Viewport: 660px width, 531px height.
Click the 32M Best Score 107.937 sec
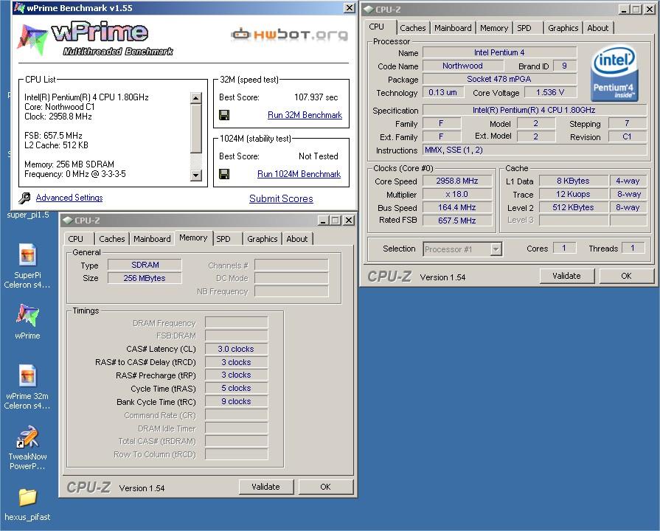316,97
